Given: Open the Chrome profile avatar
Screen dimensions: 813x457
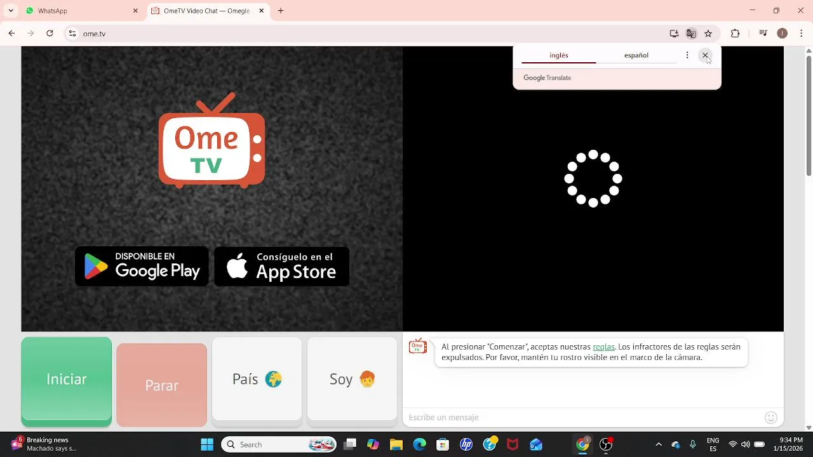Looking at the screenshot, I should coord(783,34).
